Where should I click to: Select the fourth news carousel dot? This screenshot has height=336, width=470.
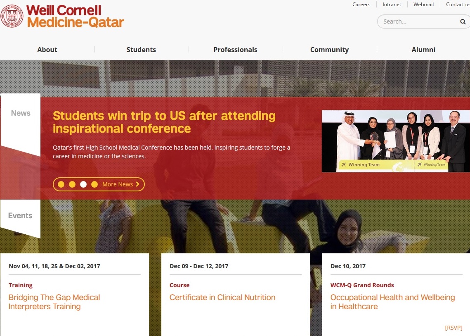94,184
